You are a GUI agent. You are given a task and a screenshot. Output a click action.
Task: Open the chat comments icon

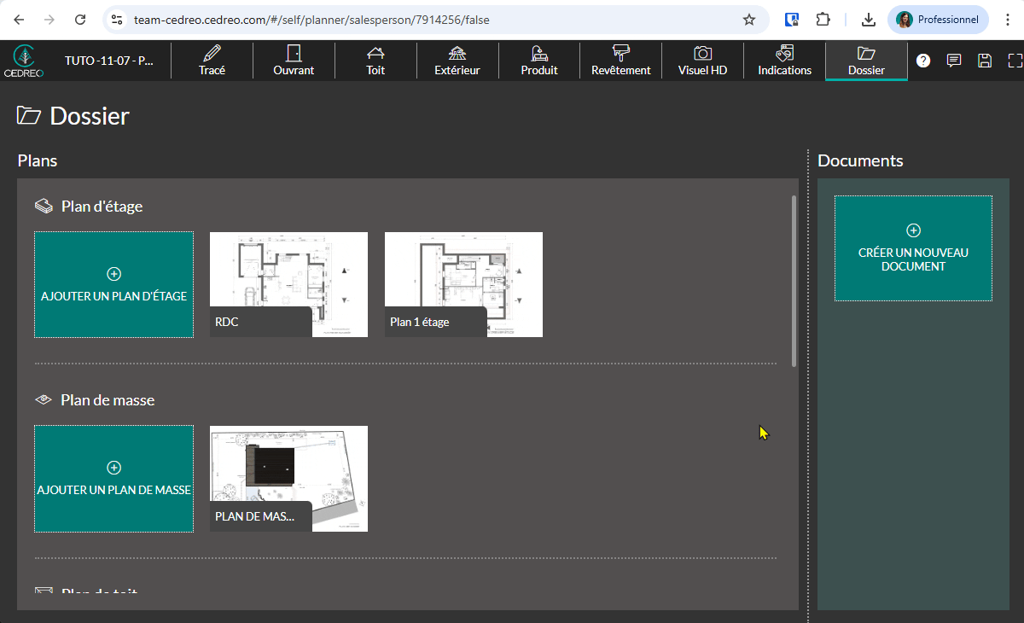click(954, 61)
